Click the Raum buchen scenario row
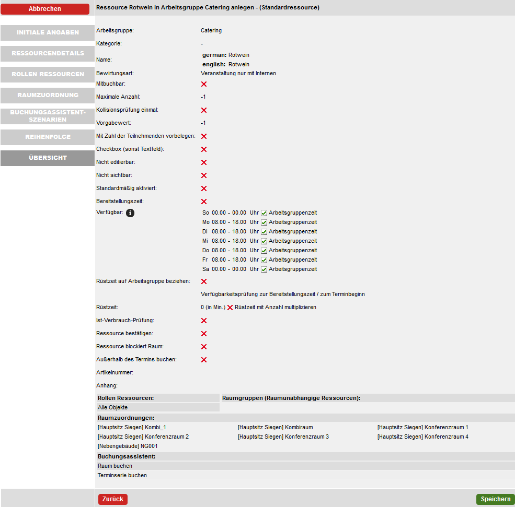The image size is (515, 507). pos(305,466)
